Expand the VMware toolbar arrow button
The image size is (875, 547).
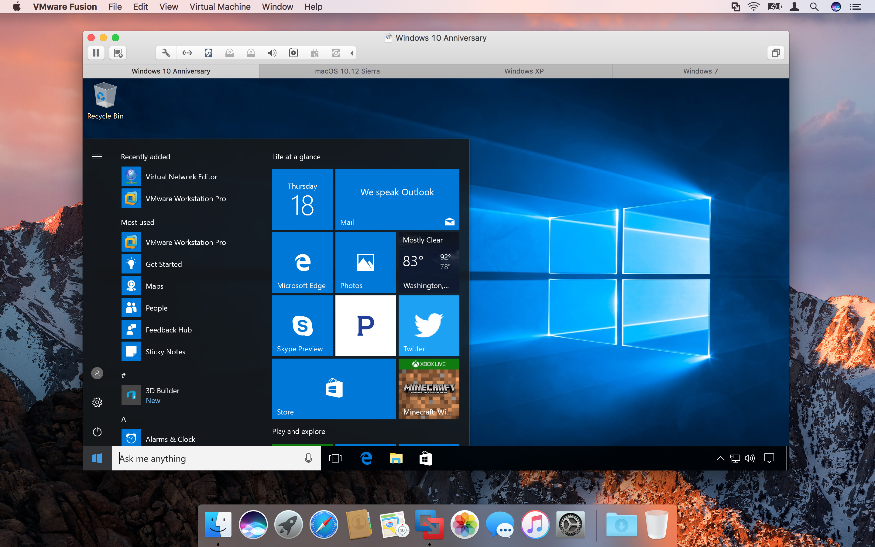(352, 53)
